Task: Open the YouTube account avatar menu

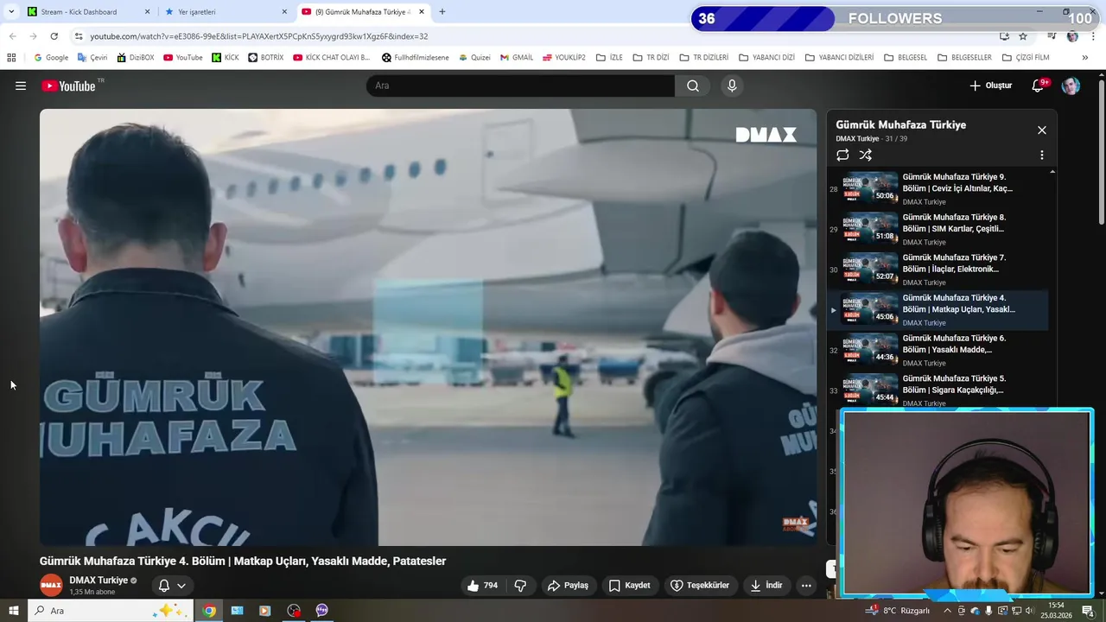Action: click(x=1071, y=86)
